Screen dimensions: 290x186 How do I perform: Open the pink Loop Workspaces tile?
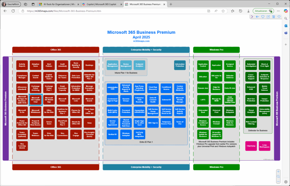pos(265,146)
